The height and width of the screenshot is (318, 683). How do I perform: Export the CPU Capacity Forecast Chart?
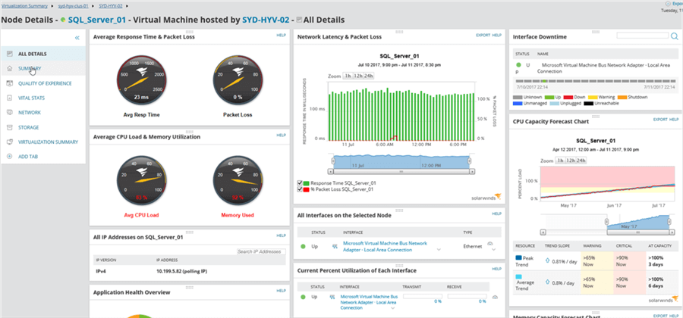[660, 119]
